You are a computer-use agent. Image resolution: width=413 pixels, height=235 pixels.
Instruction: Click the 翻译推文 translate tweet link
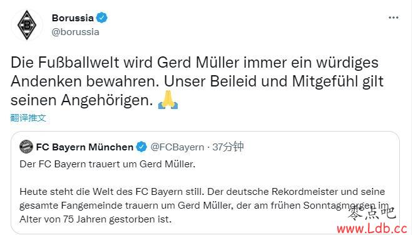[28, 118]
